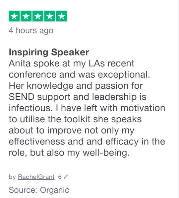This screenshot has width=179, height=198.
Task: Click the 'Inspiring Speaker' review title
Action: (49, 52)
